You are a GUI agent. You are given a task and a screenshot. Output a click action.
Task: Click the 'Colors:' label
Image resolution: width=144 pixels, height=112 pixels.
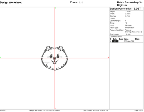tap(112, 19)
